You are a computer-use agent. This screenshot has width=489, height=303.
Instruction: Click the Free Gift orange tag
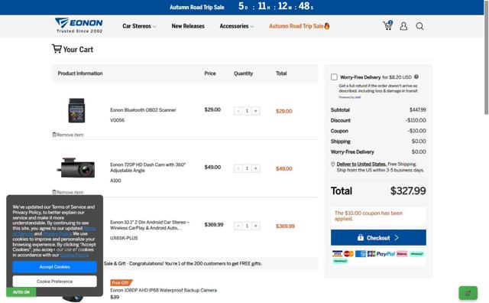tap(121, 282)
